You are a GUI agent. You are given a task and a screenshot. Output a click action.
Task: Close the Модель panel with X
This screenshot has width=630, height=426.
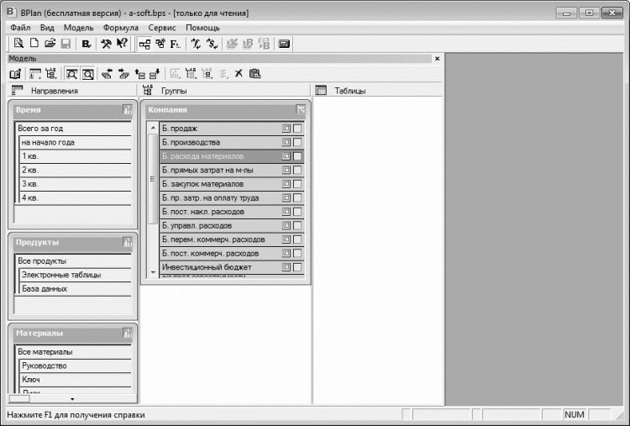(437, 59)
